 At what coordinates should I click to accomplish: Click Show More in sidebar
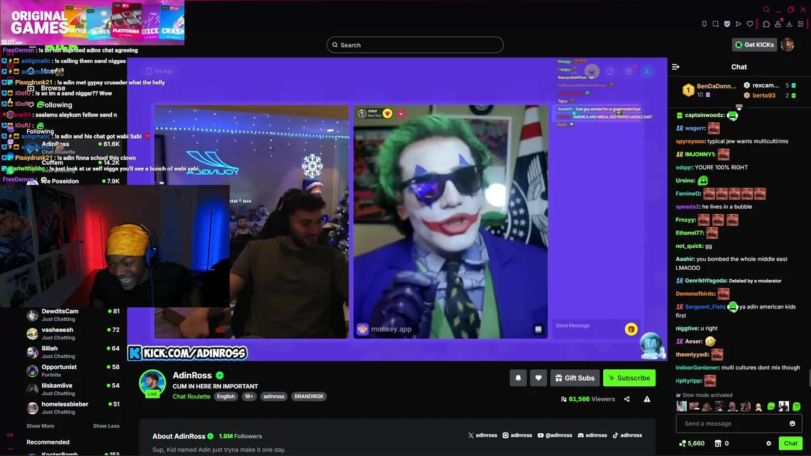click(40, 426)
